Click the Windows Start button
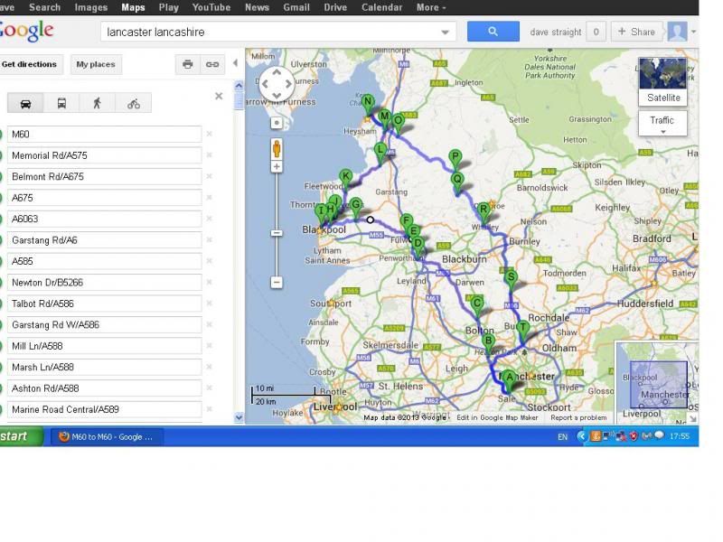Image resolution: width=723 pixels, height=542 pixels. pyautogui.click(x=21, y=436)
